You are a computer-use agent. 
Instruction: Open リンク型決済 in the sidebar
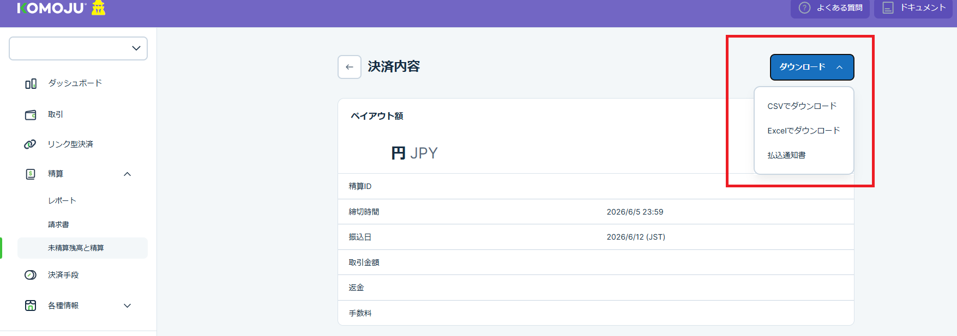(x=70, y=144)
